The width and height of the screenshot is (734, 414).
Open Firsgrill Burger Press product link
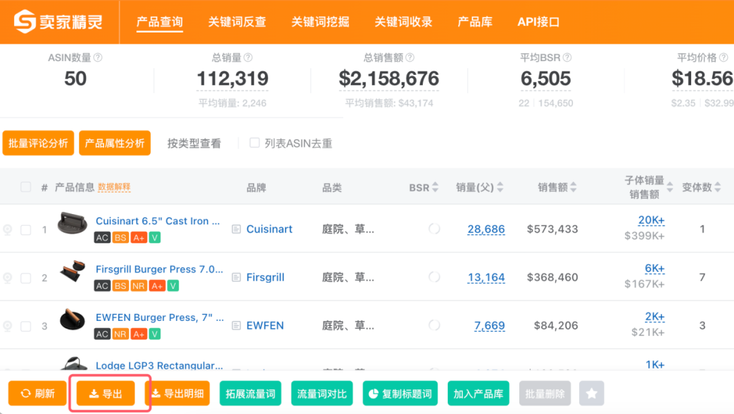[159, 269]
